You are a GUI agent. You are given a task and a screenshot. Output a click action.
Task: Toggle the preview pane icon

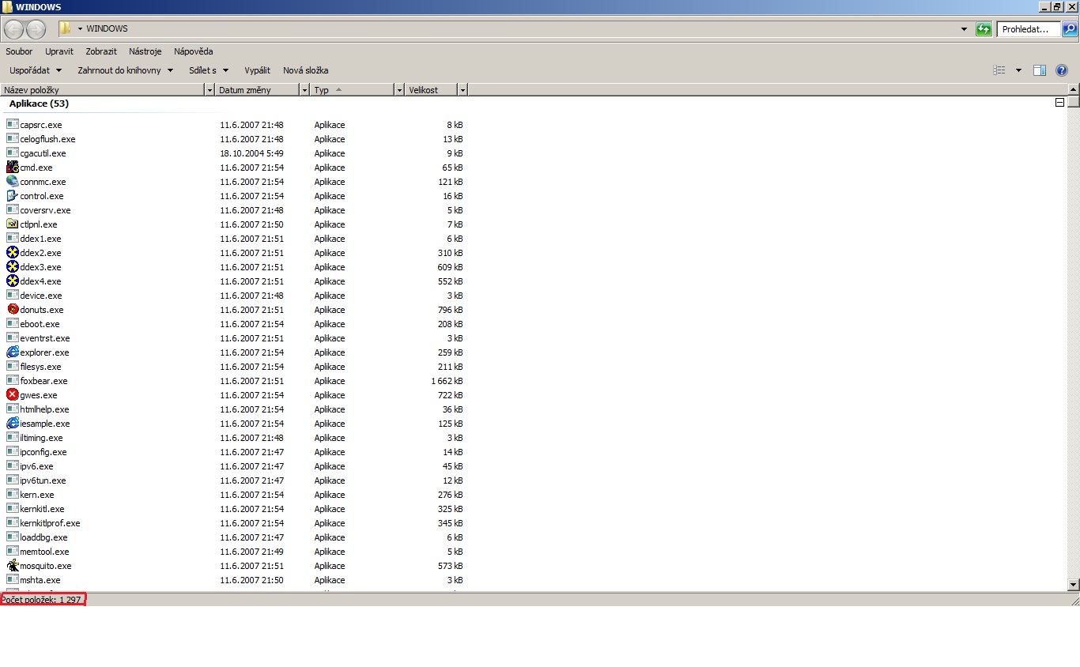click(x=1040, y=70)
